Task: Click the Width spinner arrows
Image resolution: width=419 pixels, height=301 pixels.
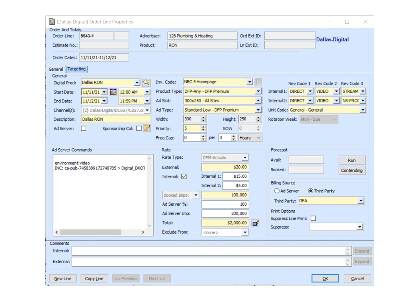Action: click(x=203, y=119)
